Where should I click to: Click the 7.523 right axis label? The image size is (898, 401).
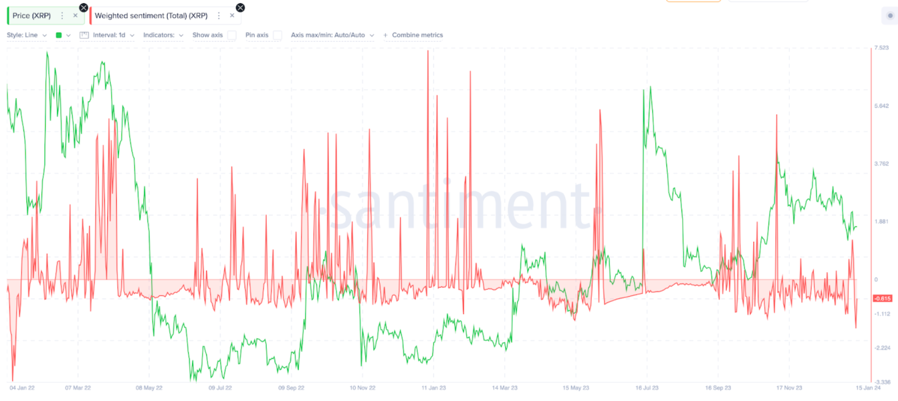[882, 48]
